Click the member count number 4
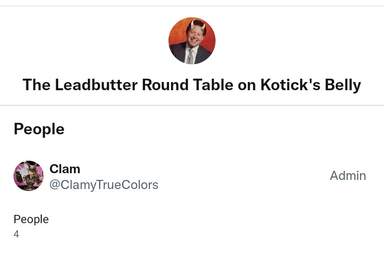The image size is (384, 261). [16, 234]
